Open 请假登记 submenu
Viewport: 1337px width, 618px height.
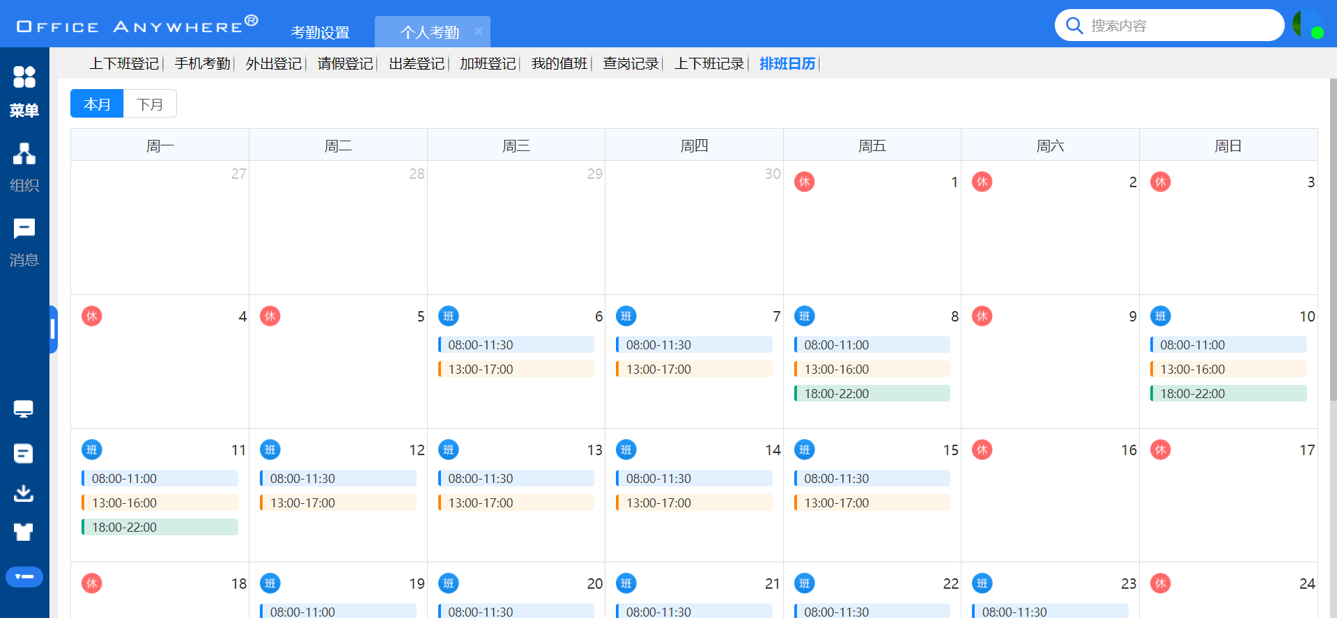point(346,64)
